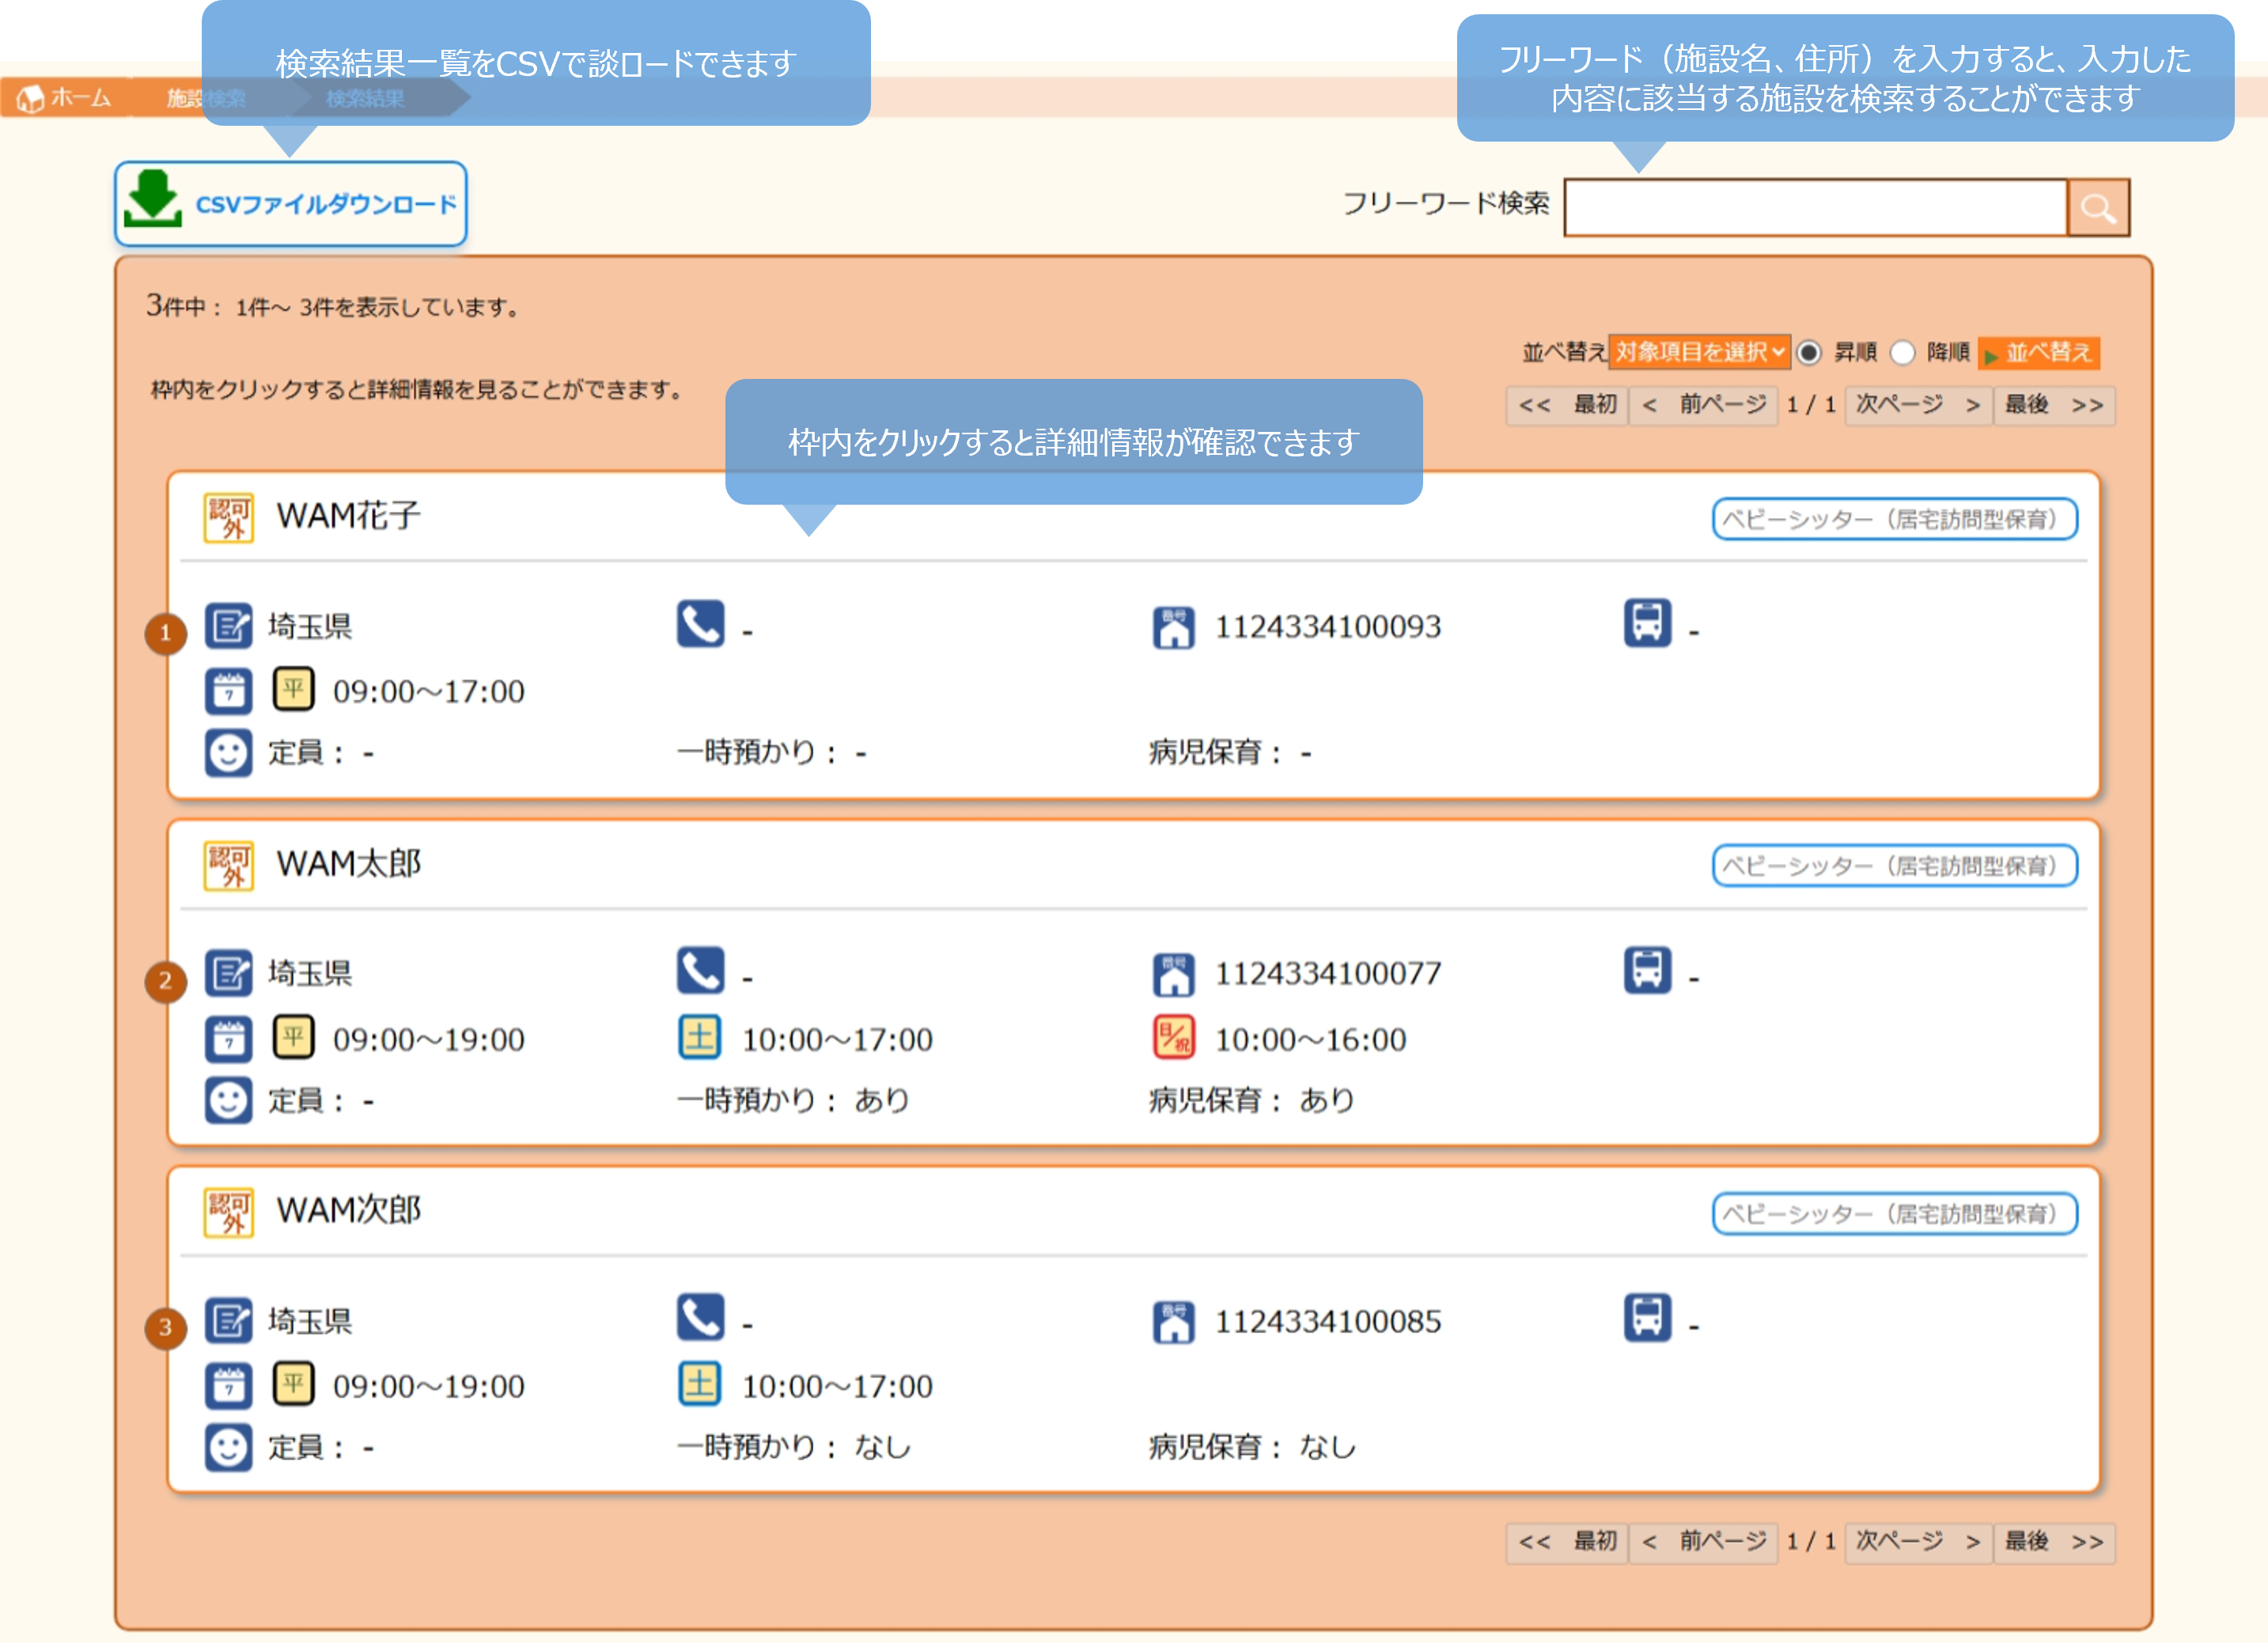Click the smiley capacity icon in WAM次郎 card

point(228,1447)
